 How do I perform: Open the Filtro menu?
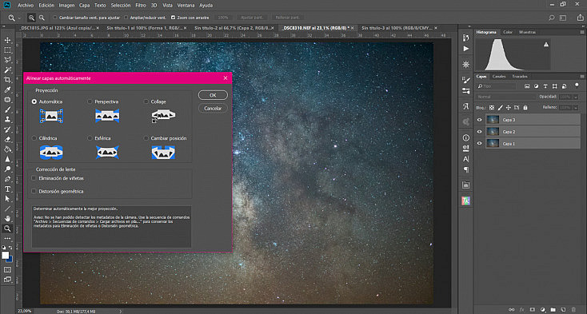[141, 6]
